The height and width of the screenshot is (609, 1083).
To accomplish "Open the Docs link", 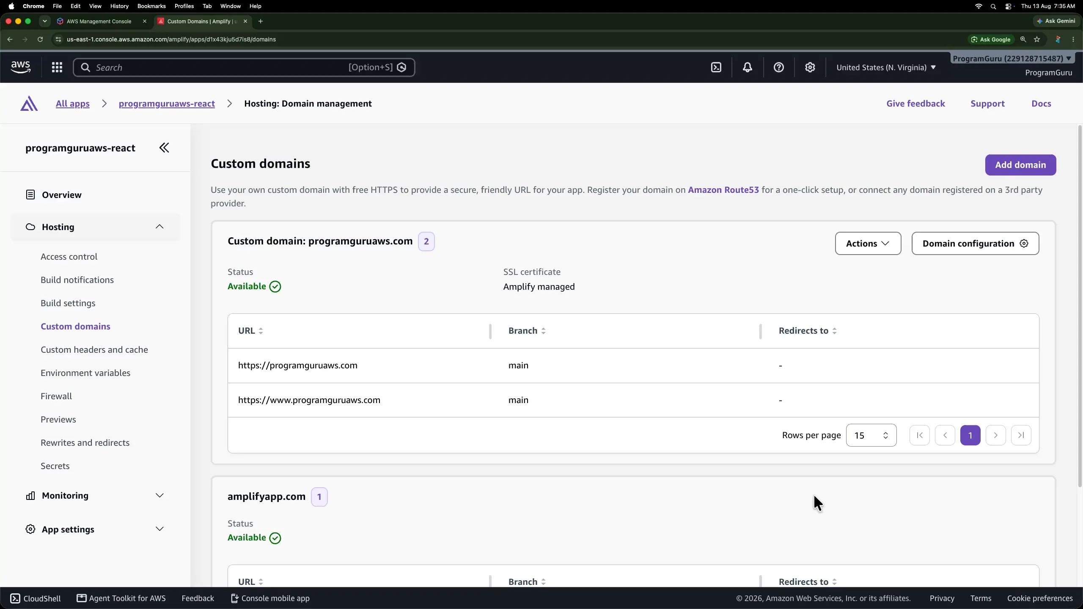I will coord(1041,104).
